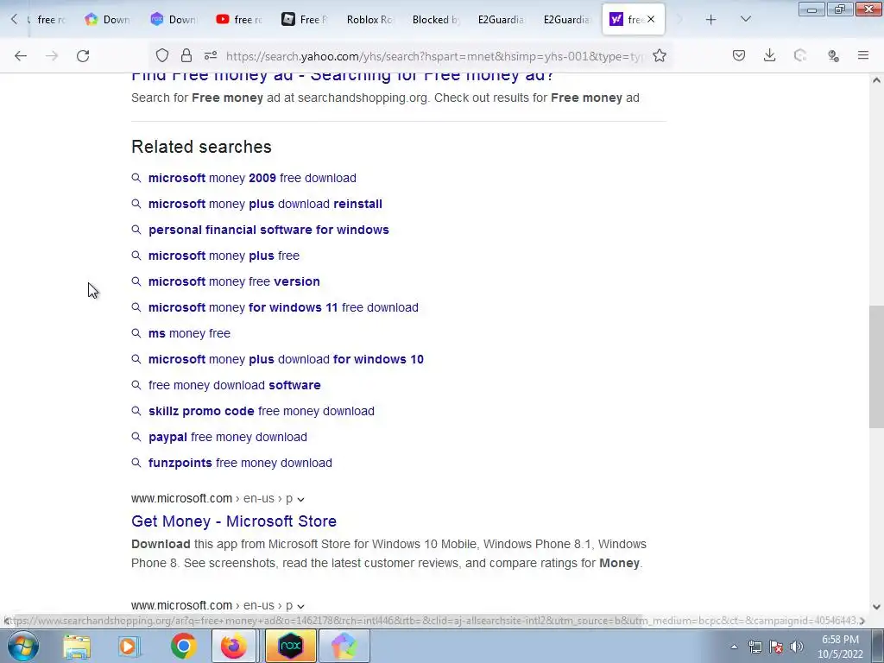The image size is (884, 663).
Task: Switch to the 'Free R' tab with dark icon
Action: tap(305, 19)
